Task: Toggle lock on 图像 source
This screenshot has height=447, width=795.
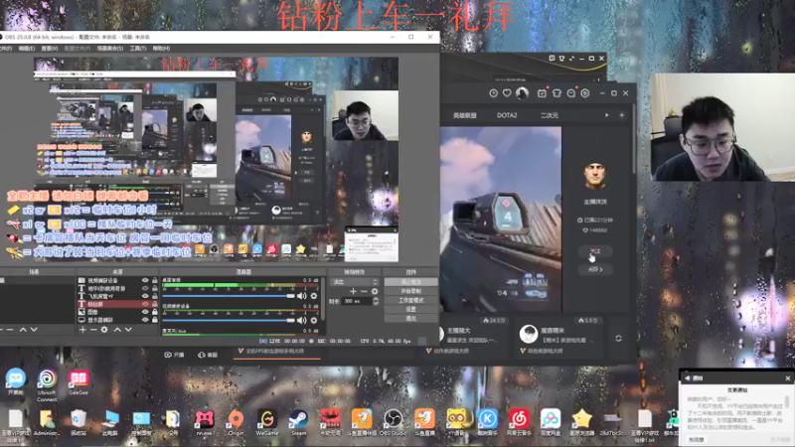Action: pyautogui.click(x=155, y=312)
